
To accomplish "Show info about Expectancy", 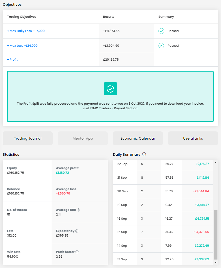I will pyautogui.click(x=77, y=231).
